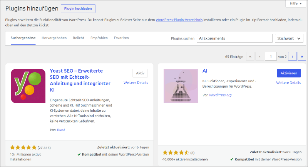Open the Hervorgehoben tab
This screenshot has width=308, height=167.
coord(54,38)
